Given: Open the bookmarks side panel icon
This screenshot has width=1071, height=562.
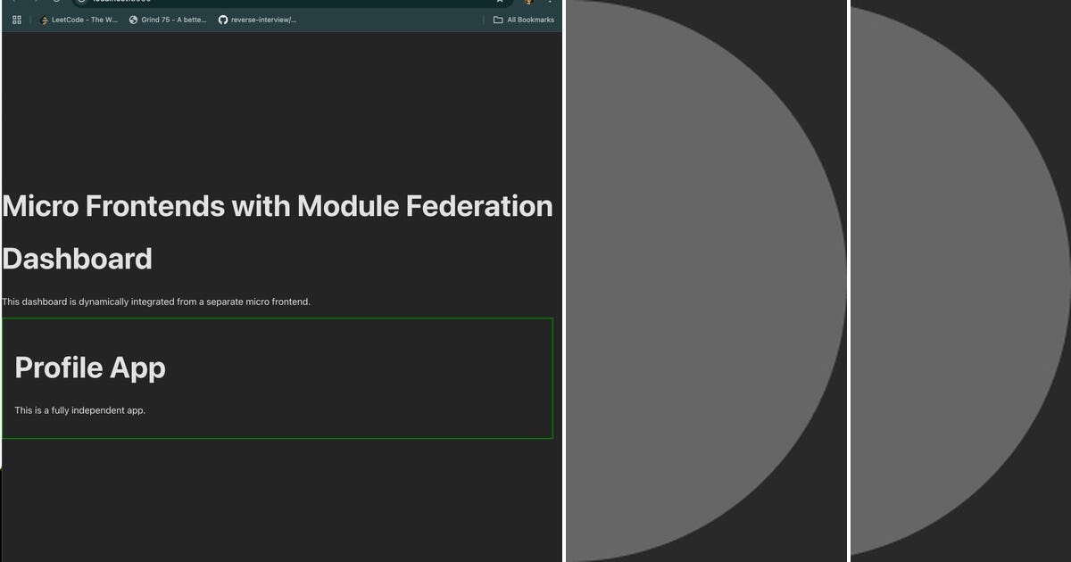Looking at the screenshot, I should coord(16,19).
